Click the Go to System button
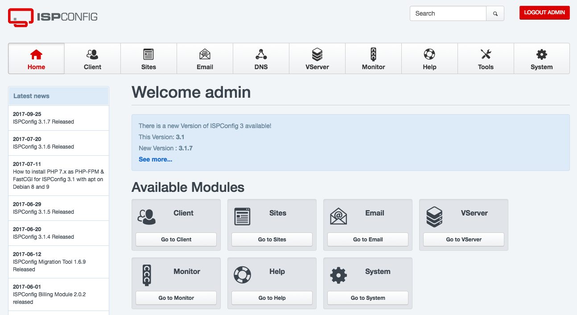 click(368, 298)
